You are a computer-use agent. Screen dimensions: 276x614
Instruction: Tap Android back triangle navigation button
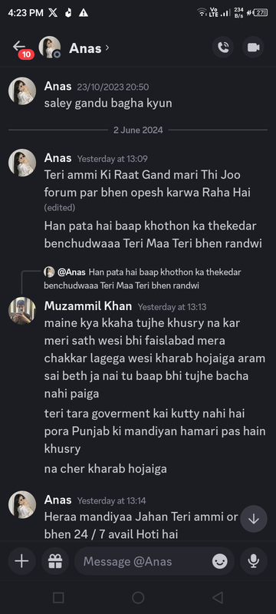[x=218, y=598]
